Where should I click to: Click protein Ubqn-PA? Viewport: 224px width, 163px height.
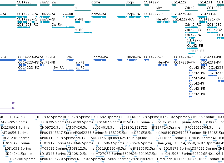click(132, 60)
